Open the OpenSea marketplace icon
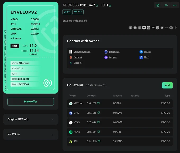The width and height of the screenshot is (180, 153). 131,28
